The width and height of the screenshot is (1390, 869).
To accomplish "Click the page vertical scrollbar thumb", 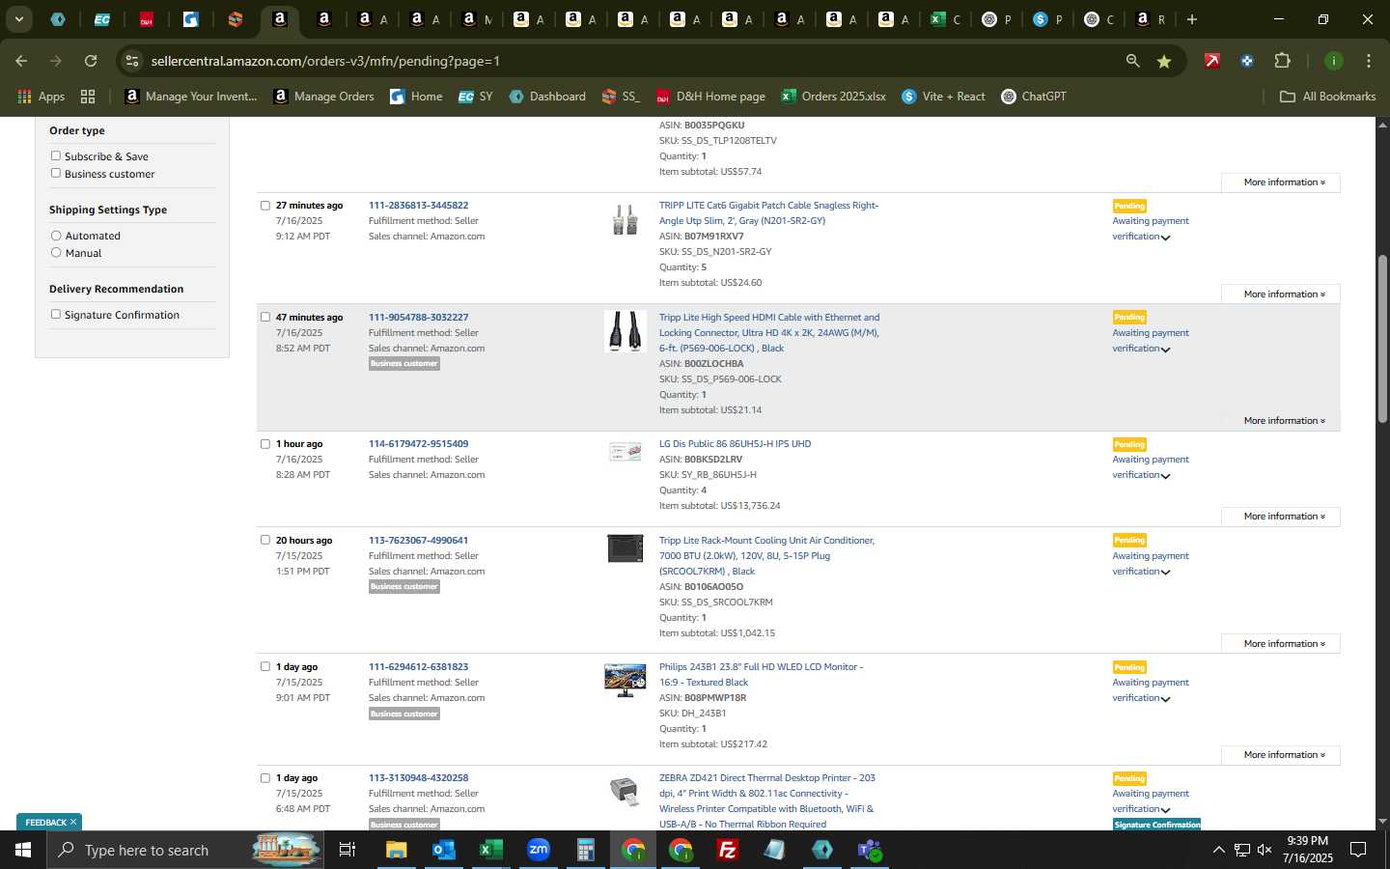I will pyautogui.click(x=1382, y=338).
